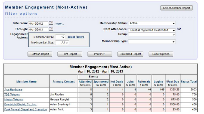Open the Date From calendar picker
Image resolution: width=204 pixels, height=114 pixels.
coord(51,23)
